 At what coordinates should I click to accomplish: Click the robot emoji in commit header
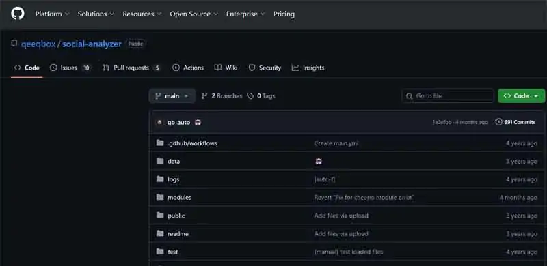[x=198, y=123]
